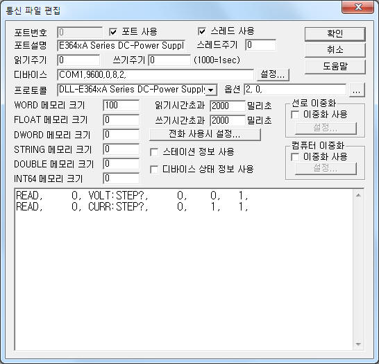This screenshot has height=364, width=379.
Task: Enable 디바이스 상태 정보 사용 checkbox
Action: pyautogui.click(x=154, y=169)
